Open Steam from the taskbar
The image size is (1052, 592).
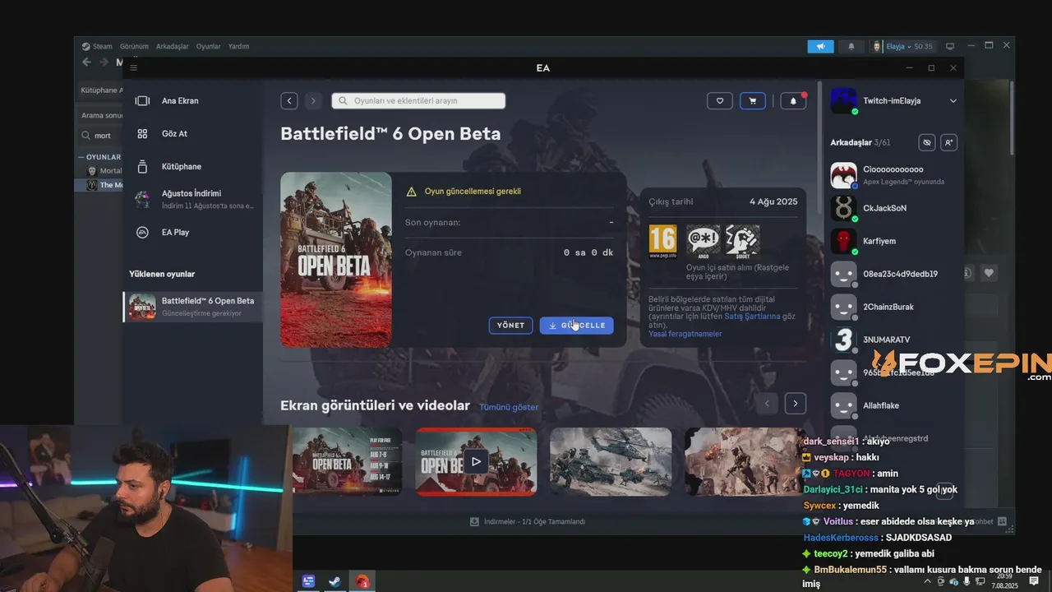[335, 581]
